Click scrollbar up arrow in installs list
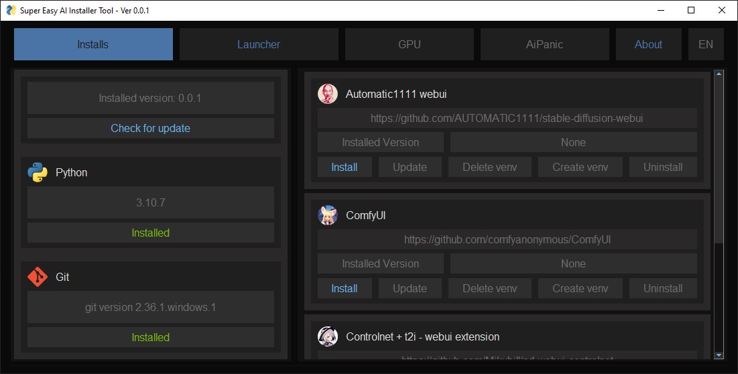Screen dimensions: 738x374 719,74
